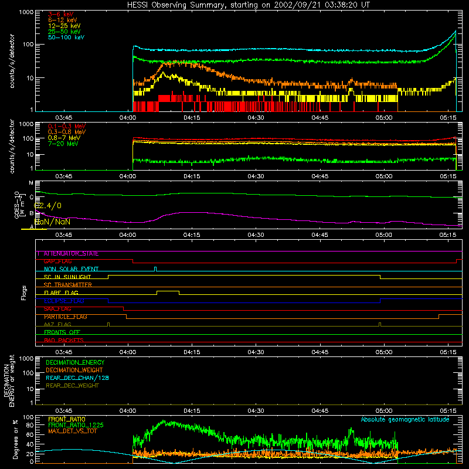Click the Flags vertical axis title
This screenshot has width=469, height=469.
[24, 293]
